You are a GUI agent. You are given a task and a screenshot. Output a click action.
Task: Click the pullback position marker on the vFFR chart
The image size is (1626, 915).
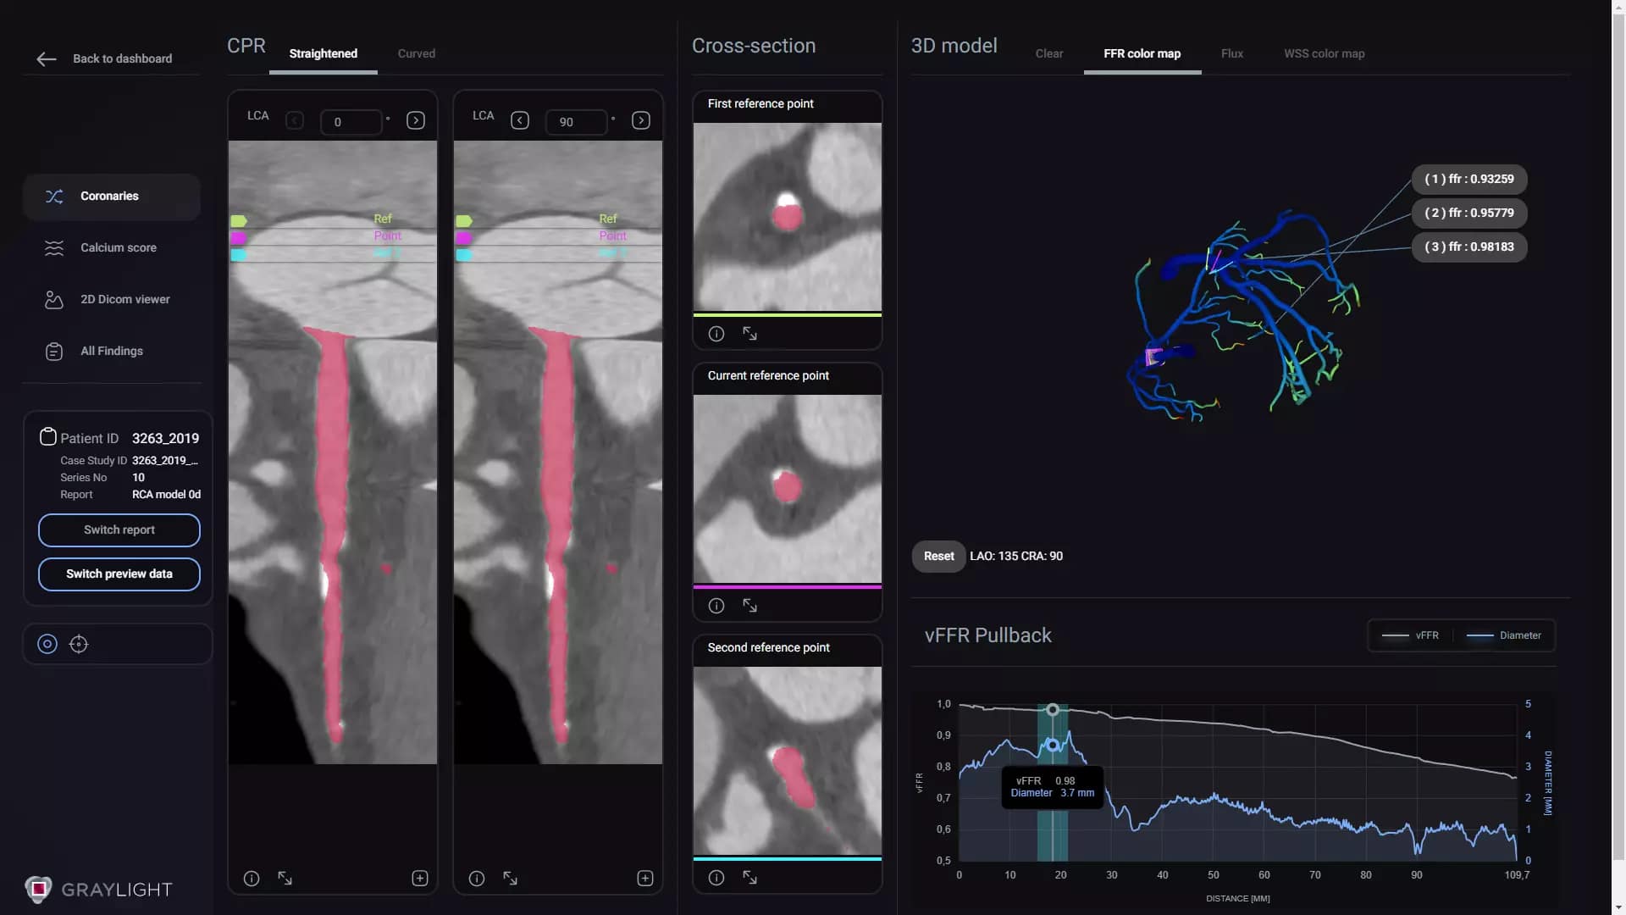(x=1053, y=710)
